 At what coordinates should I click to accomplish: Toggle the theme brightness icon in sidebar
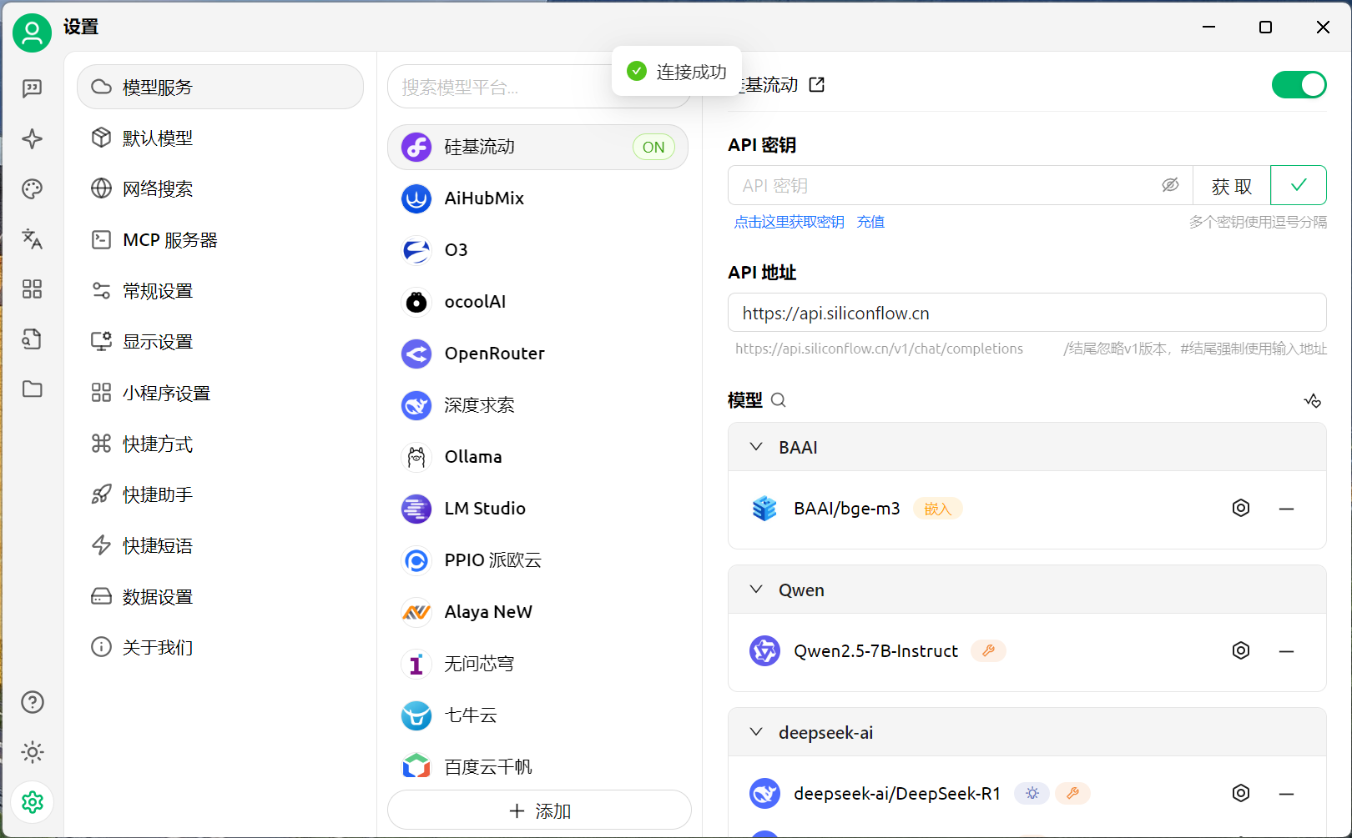[32, 752]
